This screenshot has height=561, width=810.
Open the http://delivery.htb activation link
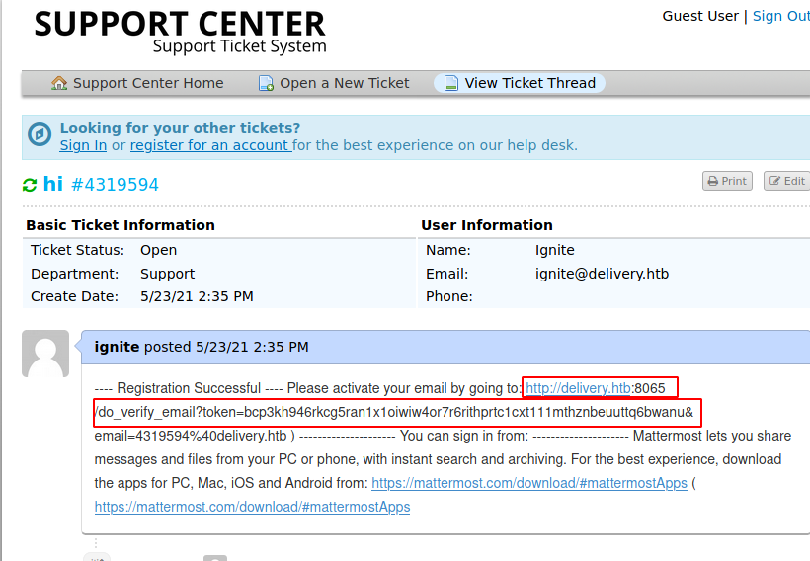click(578, 388)
